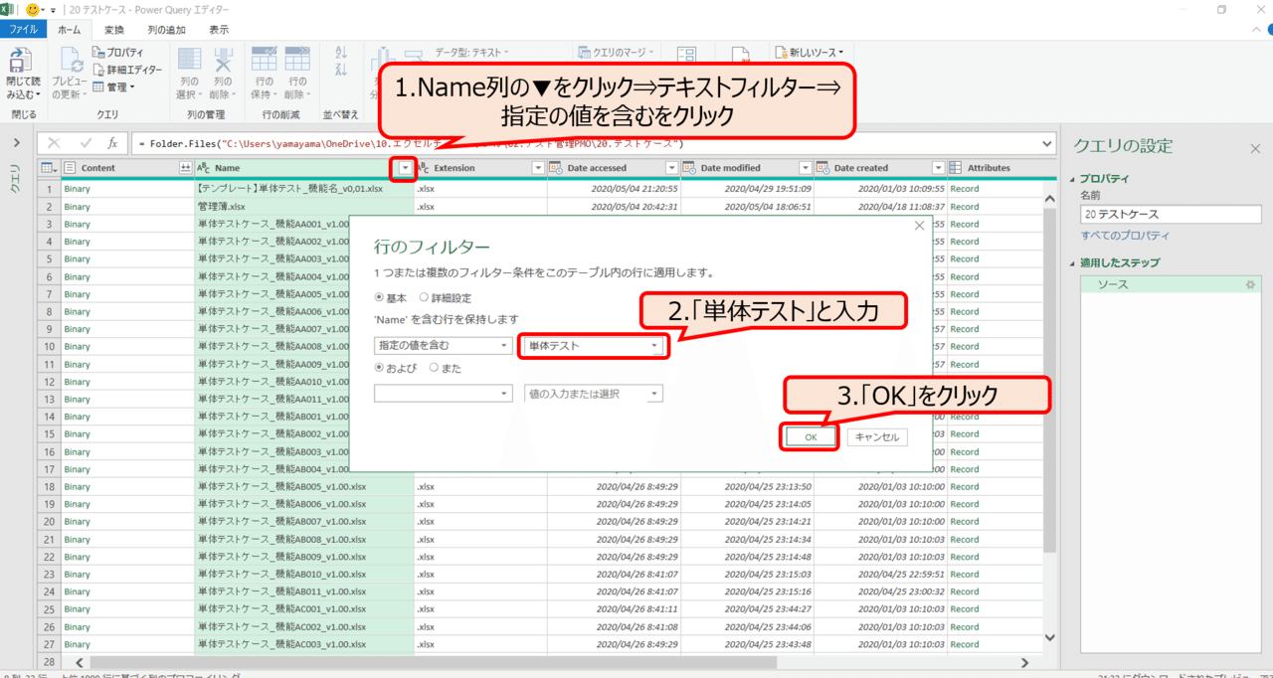The width and height of the screenshot is (1273, 678).
Task: Open the Extension column filter arrow
Action: click(538, 168)
